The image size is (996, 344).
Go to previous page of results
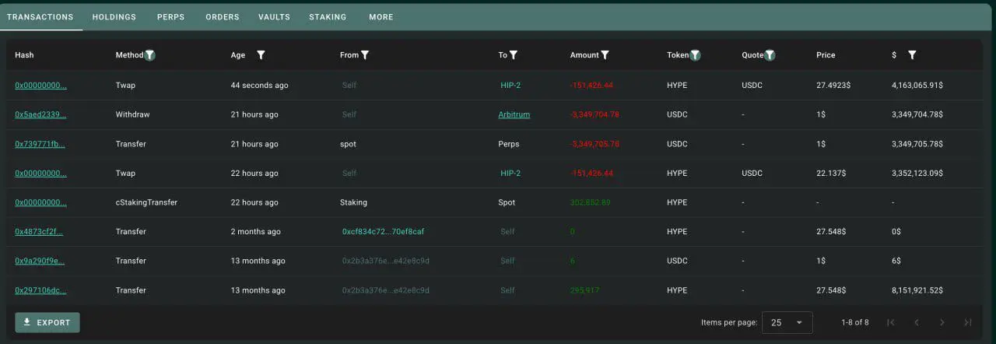click(917, 322)
